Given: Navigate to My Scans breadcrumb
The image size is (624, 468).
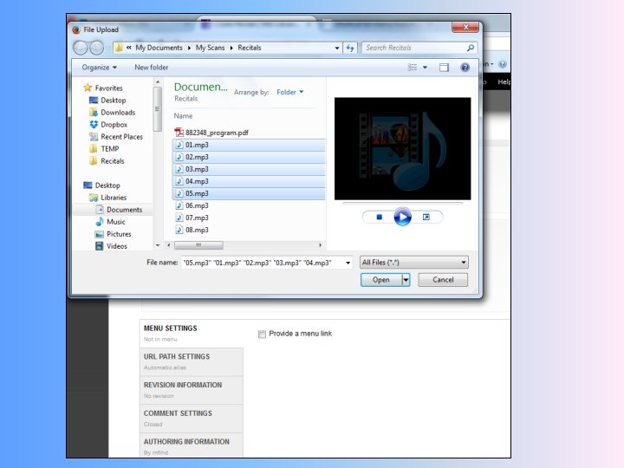Looking at the screenshot, I should click(x=210, y=48).
